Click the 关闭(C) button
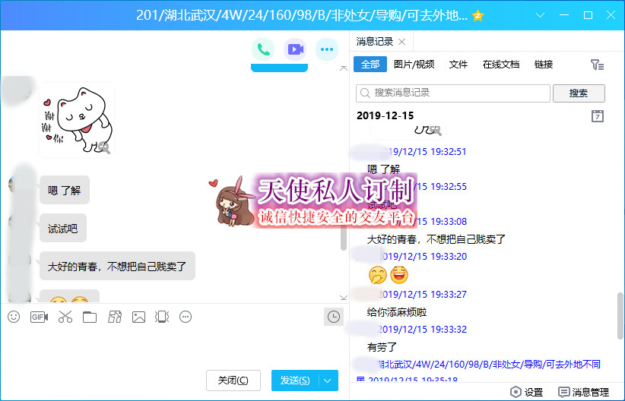Image resolution: width=625 pixels, height=401 pixels. 233,380
